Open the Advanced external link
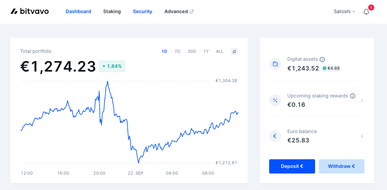Screen dimensions: 387x190 (179, 12)
